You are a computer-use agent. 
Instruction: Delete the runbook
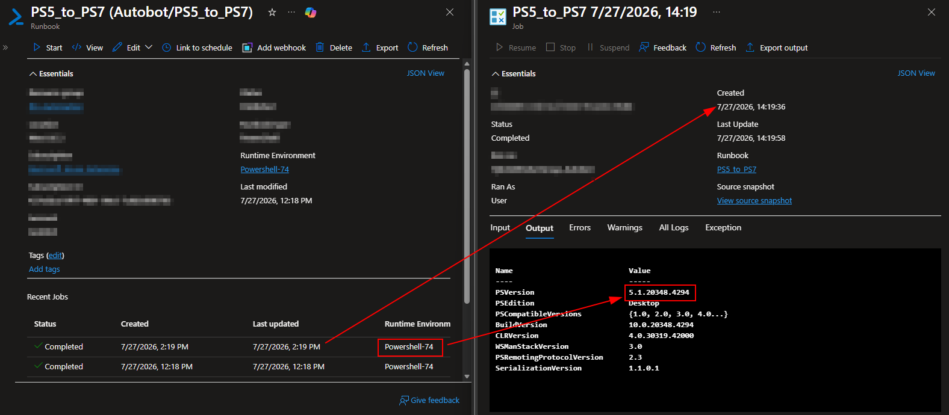pos(334,48)
